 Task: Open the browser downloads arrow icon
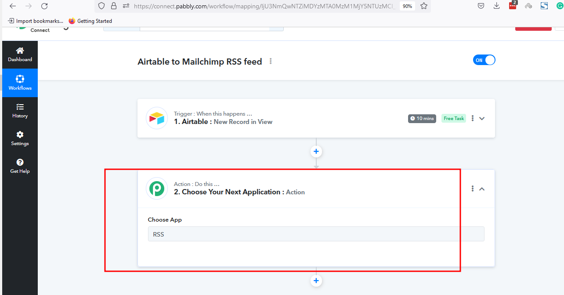point(496,6)
